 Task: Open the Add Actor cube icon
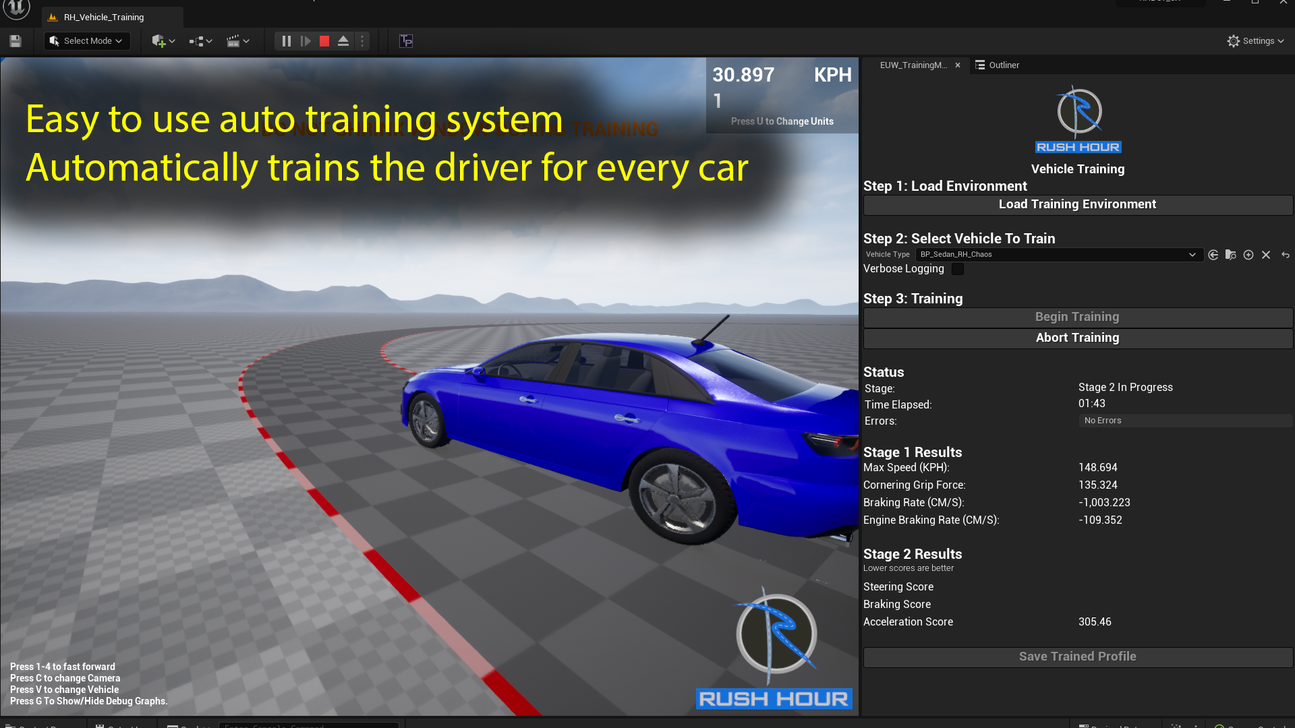tap(160, 41)
